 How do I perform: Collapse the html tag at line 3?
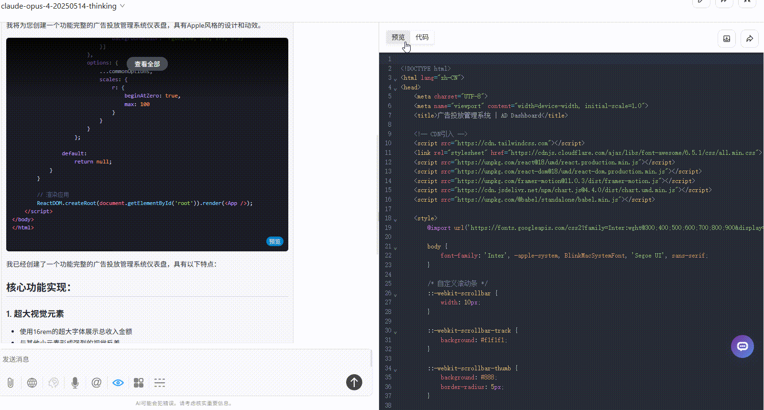tap(395, 79)
